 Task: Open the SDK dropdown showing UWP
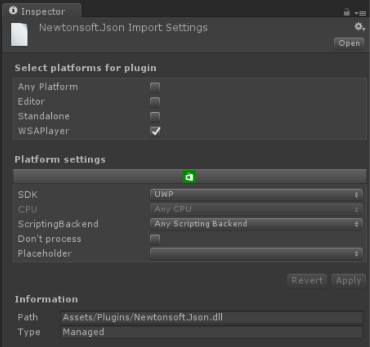(x=256, y=194)
